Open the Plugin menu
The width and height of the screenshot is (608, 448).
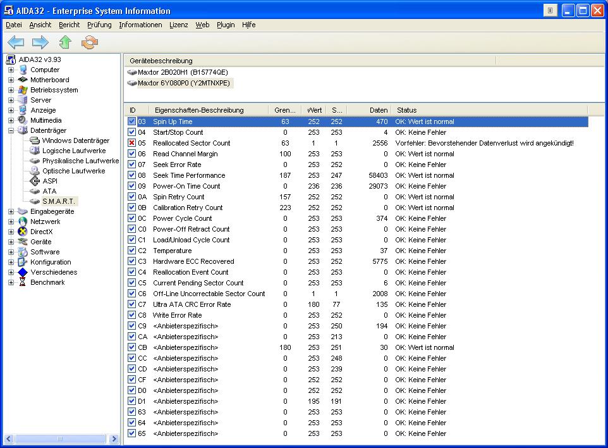point(226,25)
